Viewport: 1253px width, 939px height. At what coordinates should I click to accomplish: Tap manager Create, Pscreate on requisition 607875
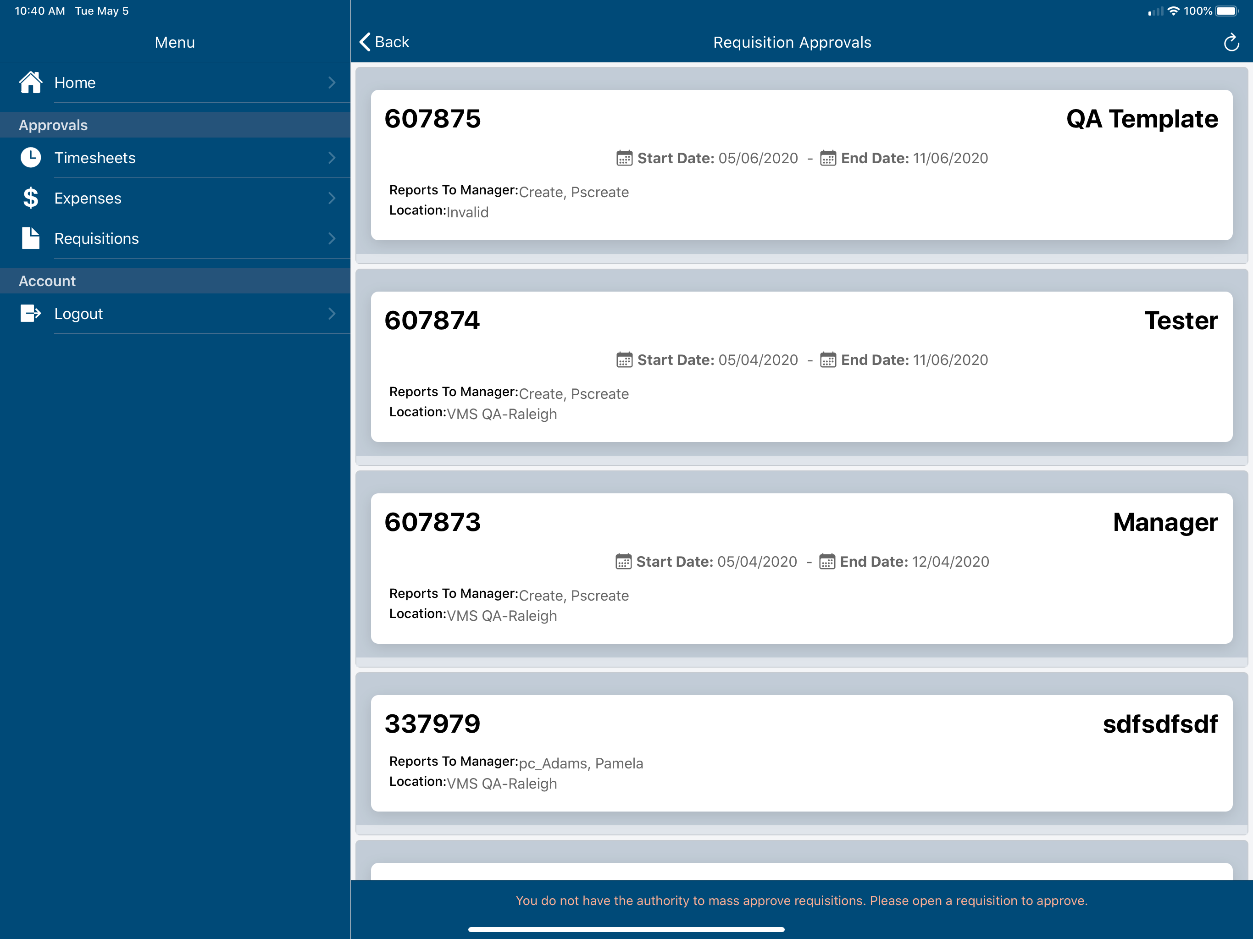point(574,192)
